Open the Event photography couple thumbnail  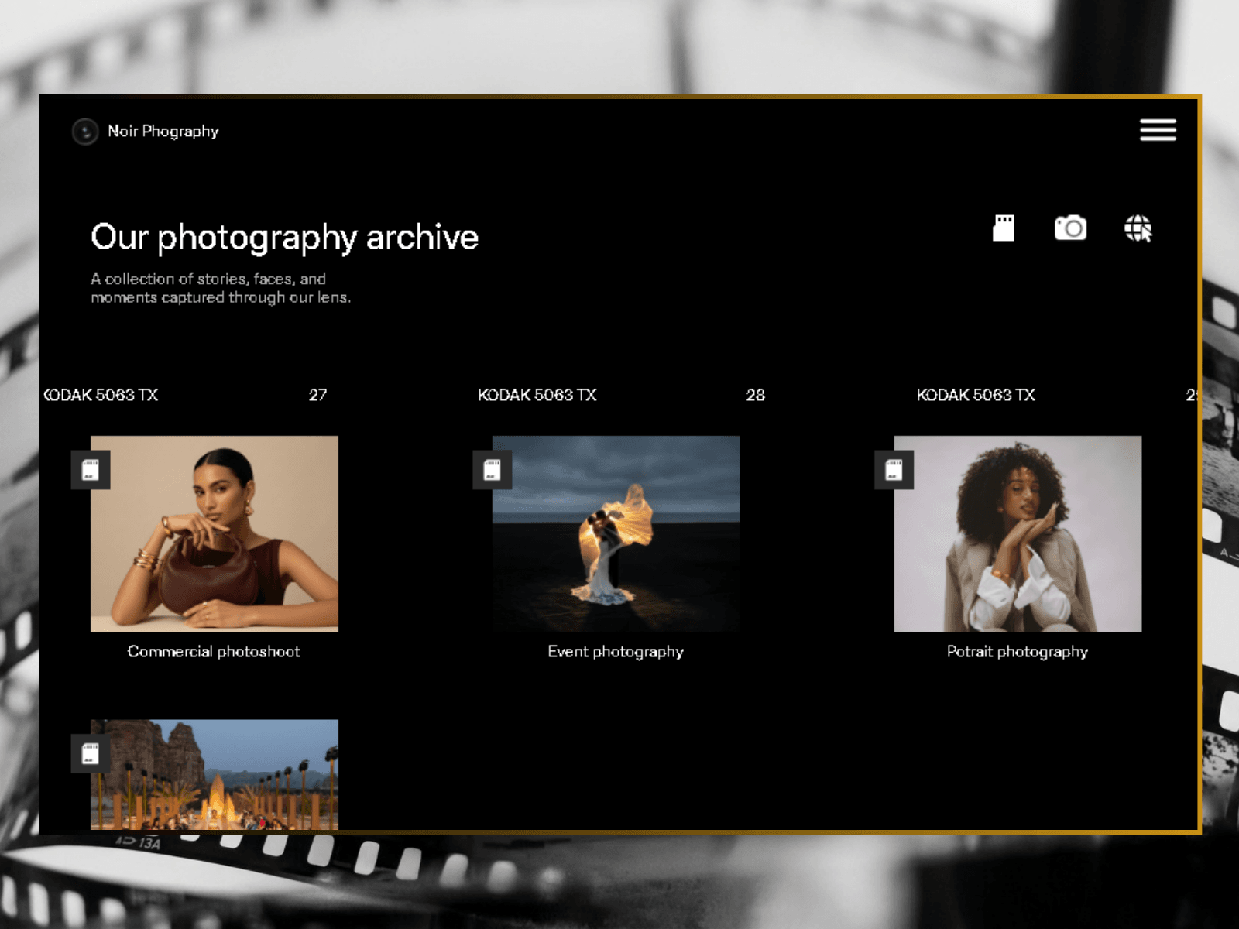click(x=616, y=534)
